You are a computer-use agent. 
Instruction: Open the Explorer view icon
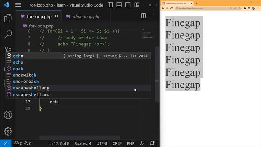click(x=8, y=18)
